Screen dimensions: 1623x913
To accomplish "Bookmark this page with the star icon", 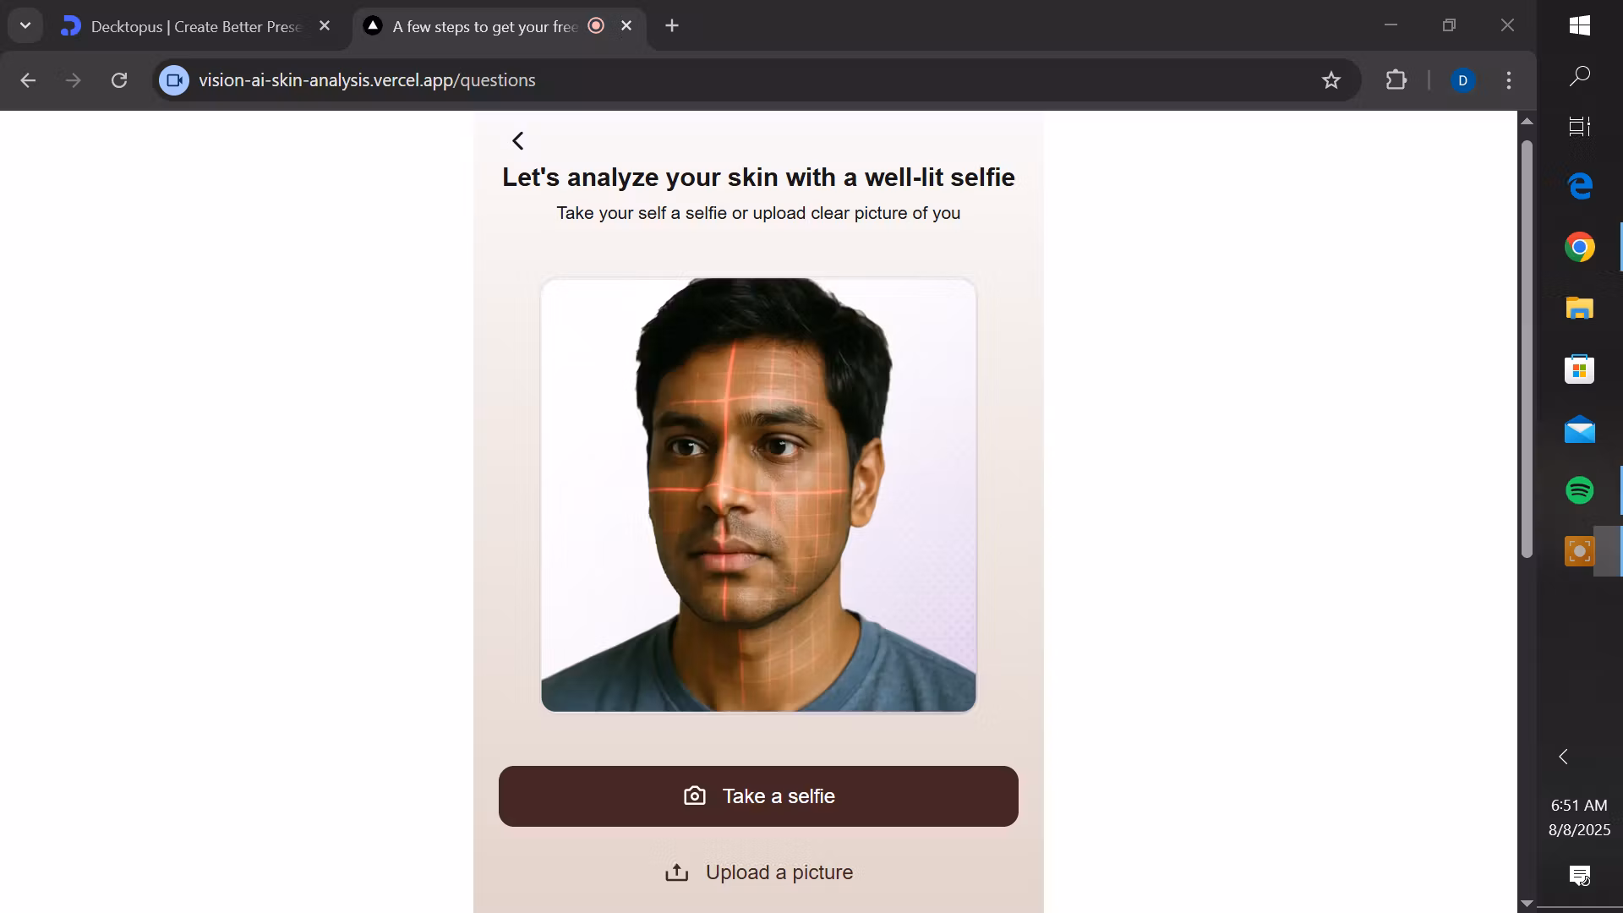I will [1331, 80].
